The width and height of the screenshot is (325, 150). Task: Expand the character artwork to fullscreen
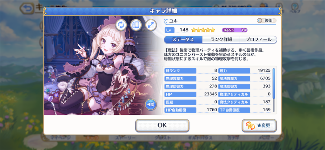(151, 25)
